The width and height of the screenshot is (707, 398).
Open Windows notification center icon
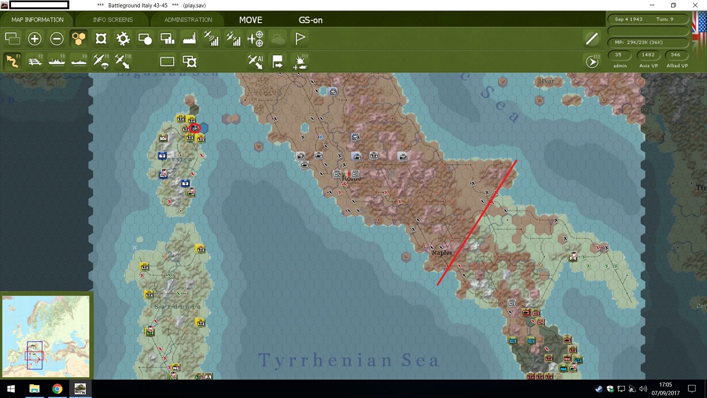point(693,390)
